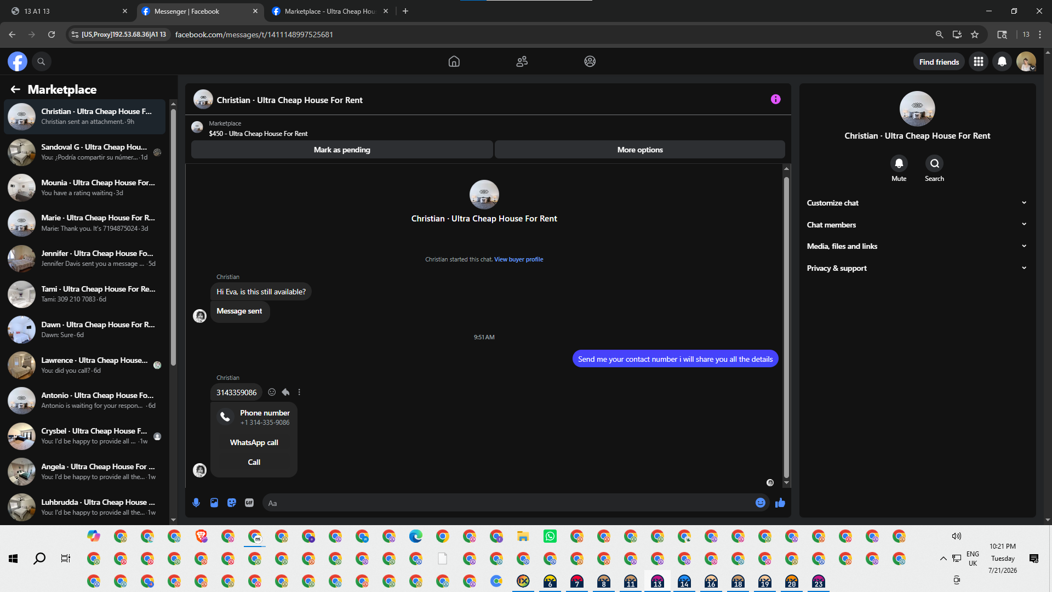Open Jennifer conversation
1052x592 pixels.
[85, 259]
